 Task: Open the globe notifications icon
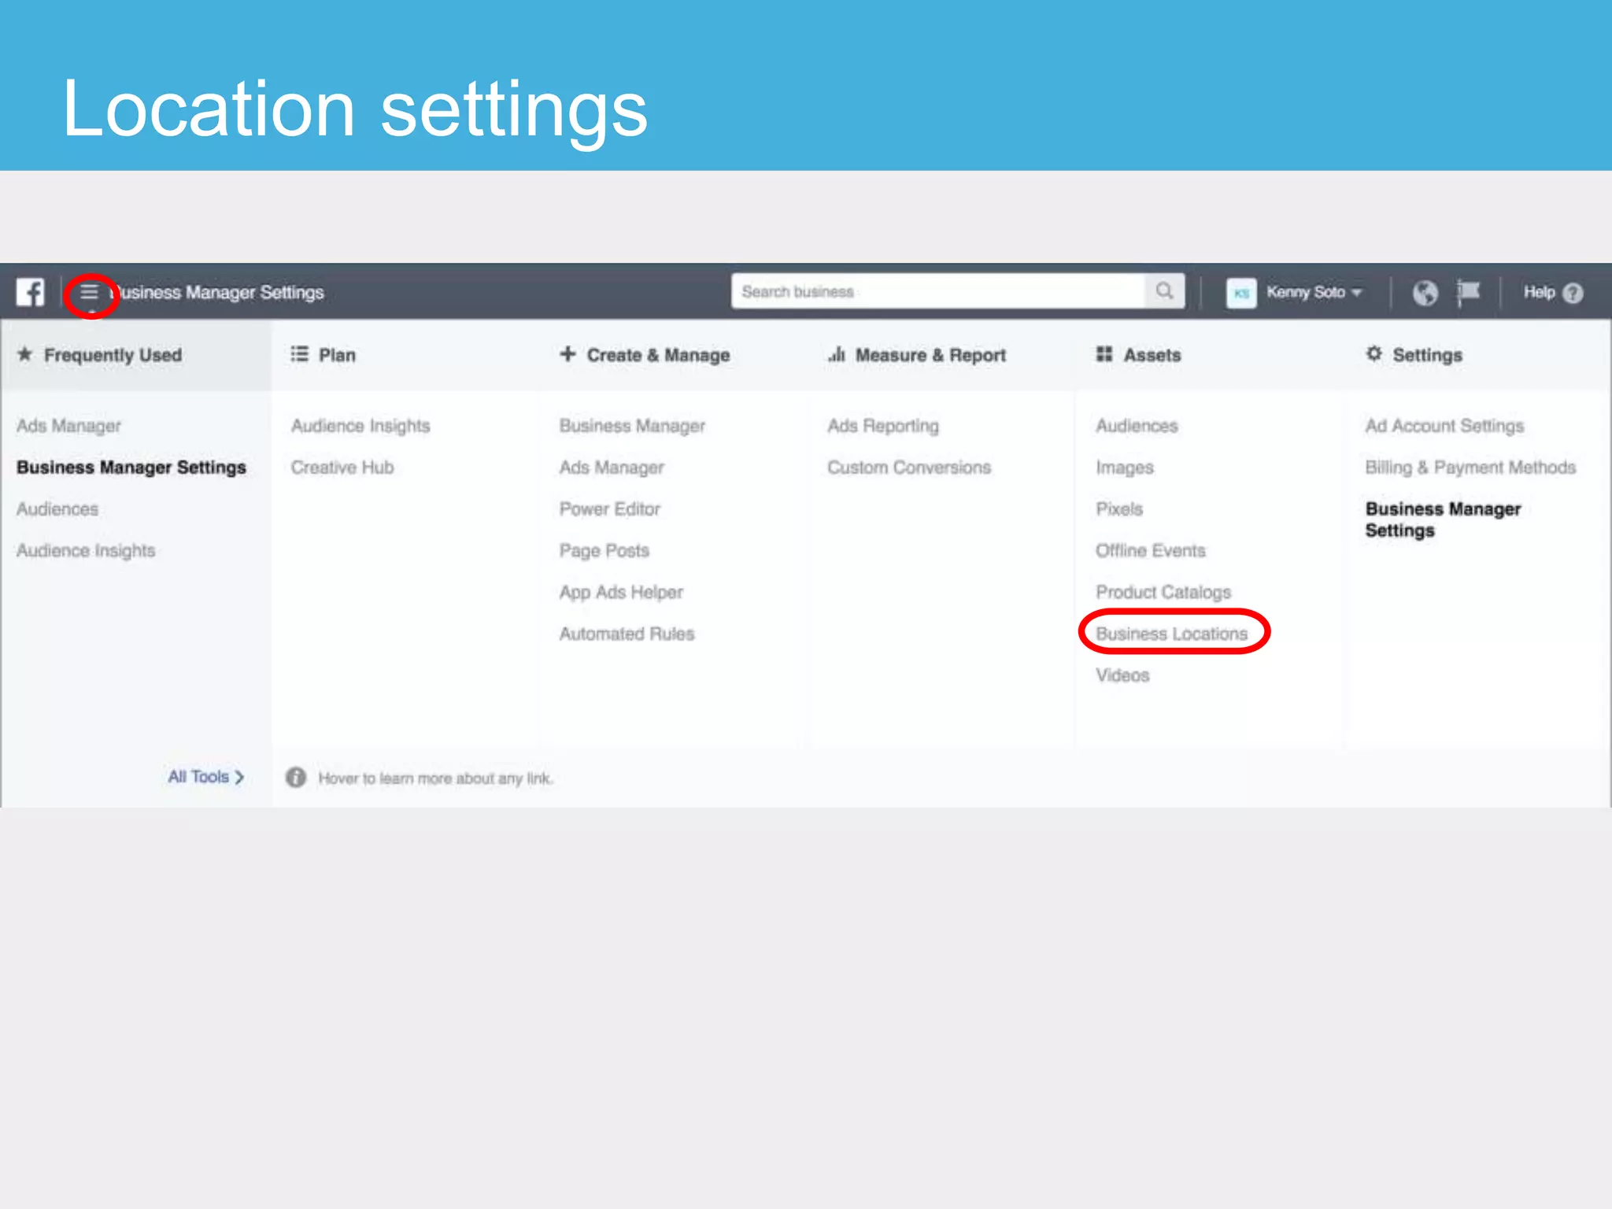point(1425,293)
